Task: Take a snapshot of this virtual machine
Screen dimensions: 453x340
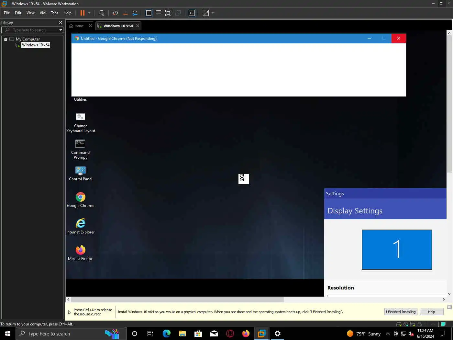Action: (116, 13)
